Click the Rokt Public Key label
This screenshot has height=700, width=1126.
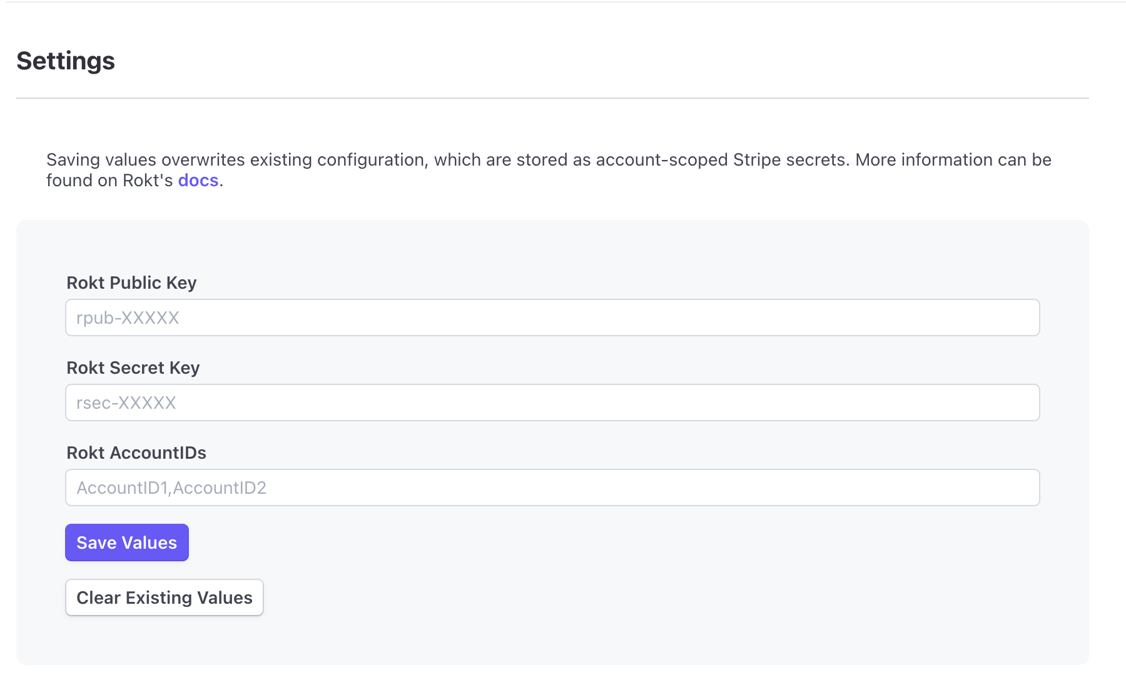[131, 283]
